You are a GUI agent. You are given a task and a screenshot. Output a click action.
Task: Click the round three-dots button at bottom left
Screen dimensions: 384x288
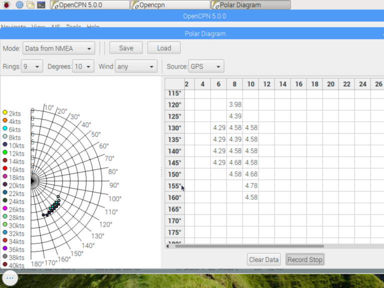click(10, 277)
